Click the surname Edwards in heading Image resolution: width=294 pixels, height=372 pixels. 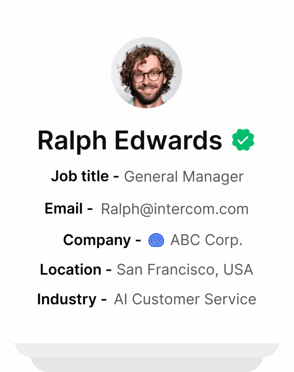coord(170,140)
